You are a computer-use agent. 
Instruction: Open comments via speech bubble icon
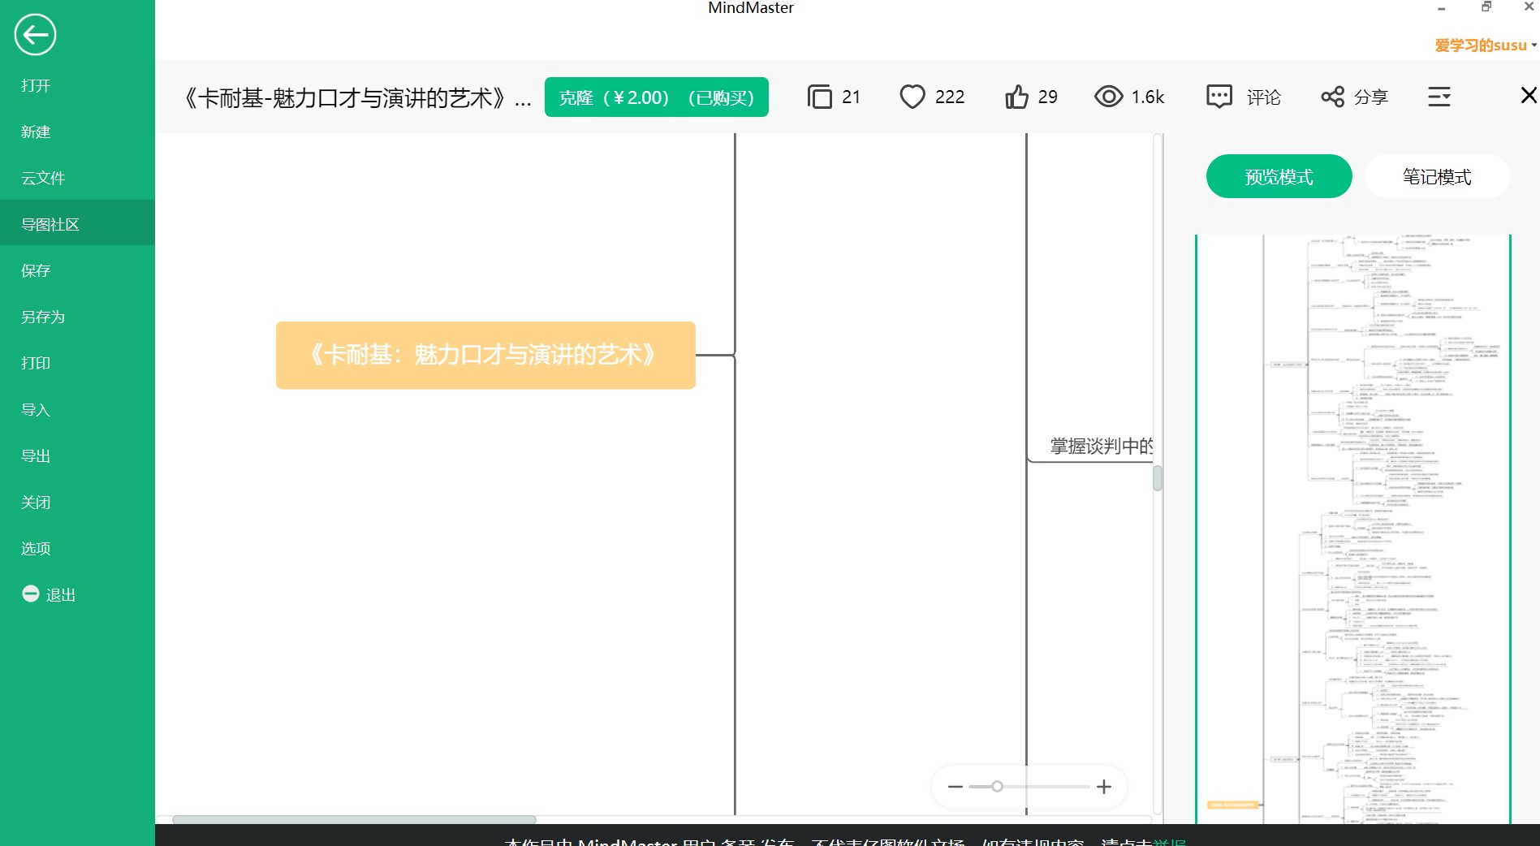(1219, 97)
